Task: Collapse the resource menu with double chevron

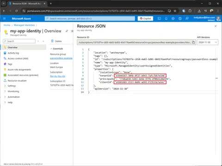Action: click(x=43, y=41)
